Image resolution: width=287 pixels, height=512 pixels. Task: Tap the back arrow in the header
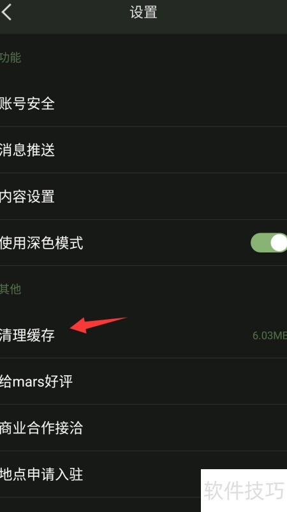[x=6, y=12]
